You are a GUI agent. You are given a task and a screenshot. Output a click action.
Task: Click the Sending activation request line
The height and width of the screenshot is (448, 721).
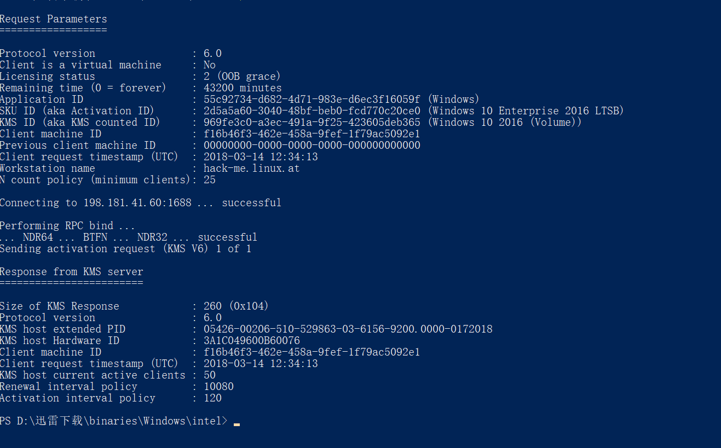[x=125, y=249]
